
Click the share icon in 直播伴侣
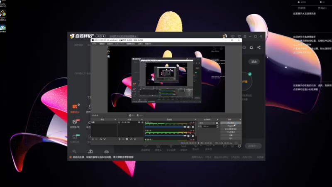pos(259,47)
